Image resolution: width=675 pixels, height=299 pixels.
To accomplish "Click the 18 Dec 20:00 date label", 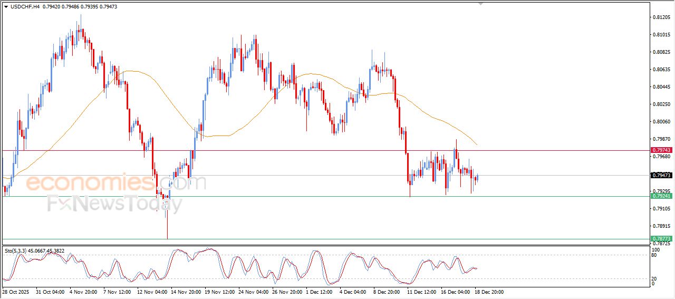I will (x=488, y=291).
